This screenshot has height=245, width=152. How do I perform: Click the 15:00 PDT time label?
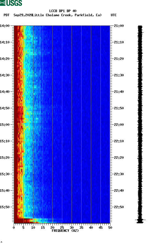[x=5, y=125]
